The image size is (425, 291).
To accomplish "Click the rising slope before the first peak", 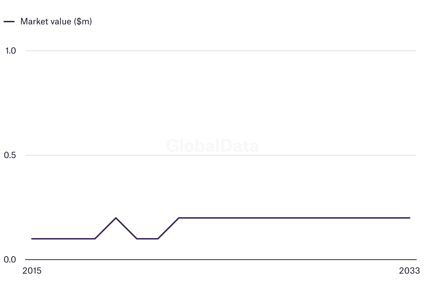I will pos(105,228).
